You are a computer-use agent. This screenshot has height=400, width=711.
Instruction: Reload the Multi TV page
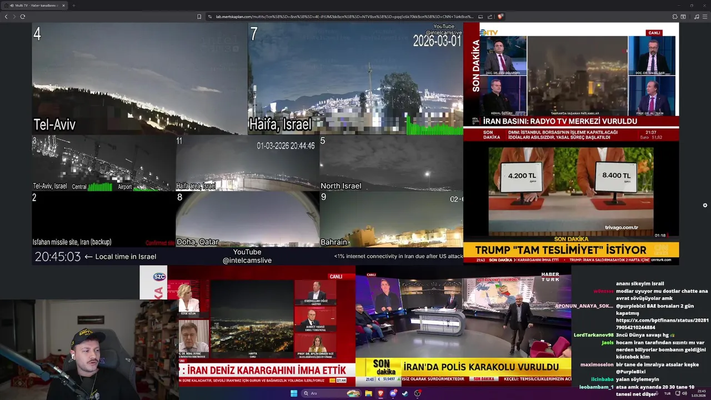22,17
